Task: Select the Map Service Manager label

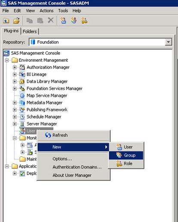Action: click(47, 95)
